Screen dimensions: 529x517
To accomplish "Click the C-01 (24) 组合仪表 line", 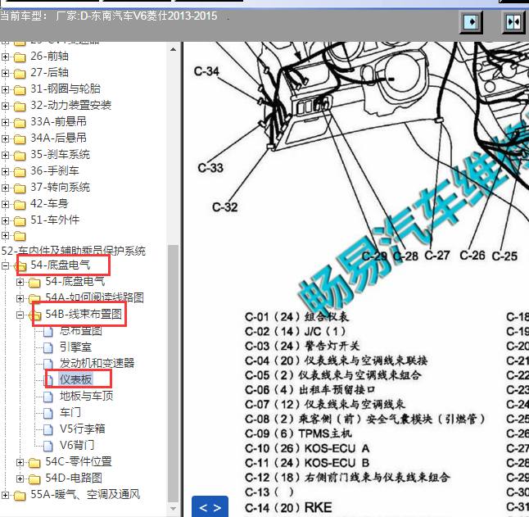I will click(297, 317).
